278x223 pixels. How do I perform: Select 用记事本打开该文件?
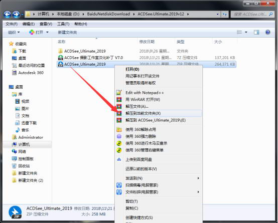(x=159, y=76)
